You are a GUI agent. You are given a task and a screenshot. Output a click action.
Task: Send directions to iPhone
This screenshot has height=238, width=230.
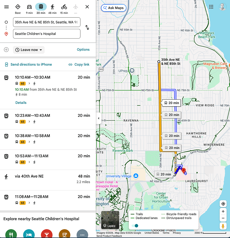point(28,64)
